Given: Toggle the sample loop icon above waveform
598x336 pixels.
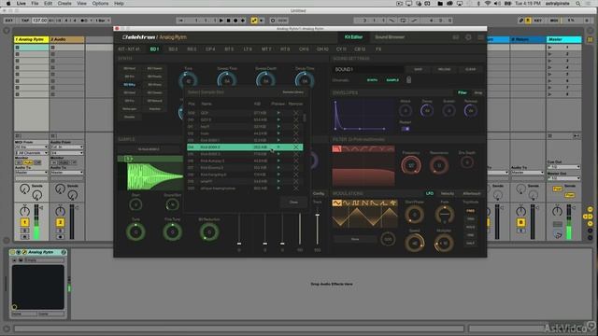Looking at the screenshot, I should click(x=129, y=159).
